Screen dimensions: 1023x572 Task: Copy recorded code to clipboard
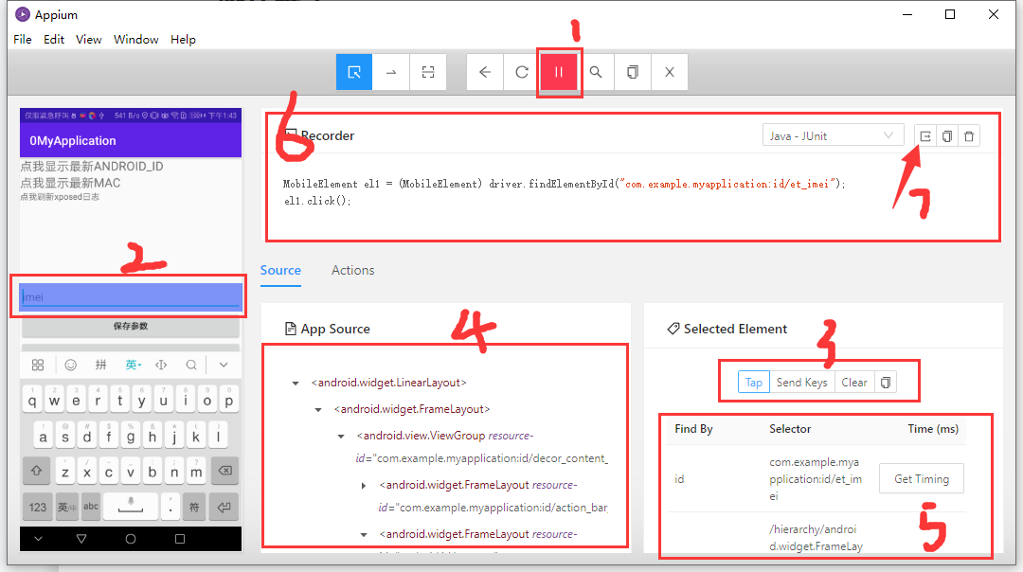click(x=946, y=135)
